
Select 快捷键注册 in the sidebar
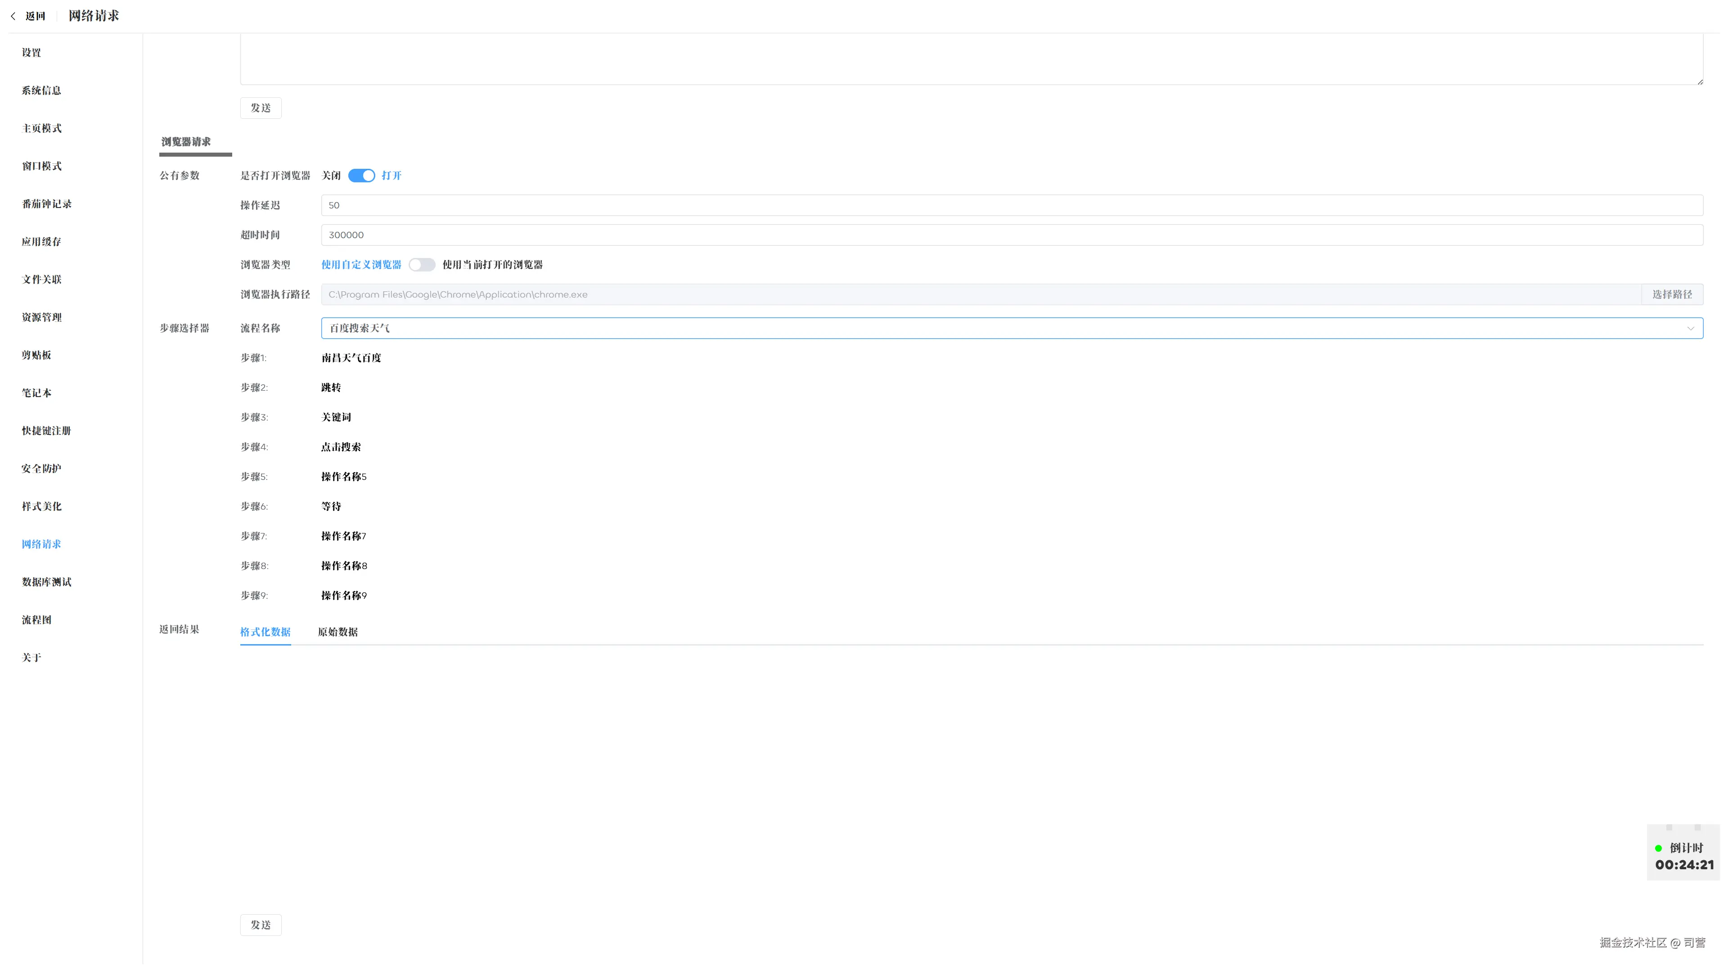point(45,431)
